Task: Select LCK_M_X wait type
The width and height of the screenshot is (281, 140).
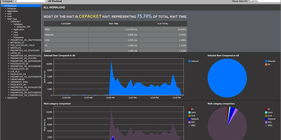Action: click(15, 71)
